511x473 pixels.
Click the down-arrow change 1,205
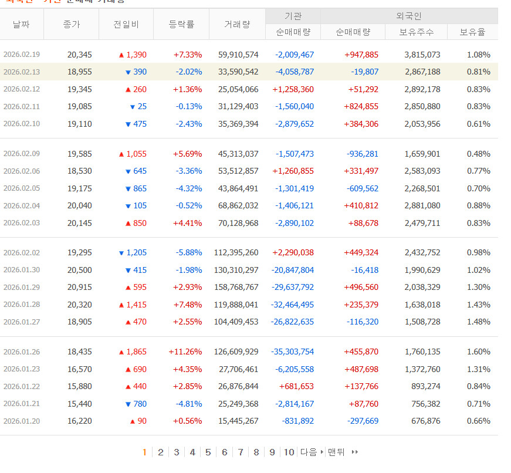[x=133, y=252]
